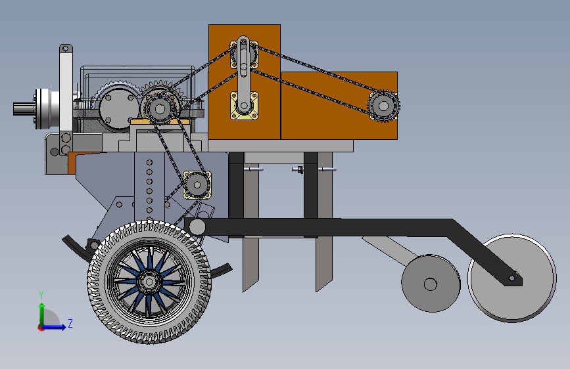570x369 pixels.
Task: Pick the sprocket on the right orange hopper
Action: (383, 106)
